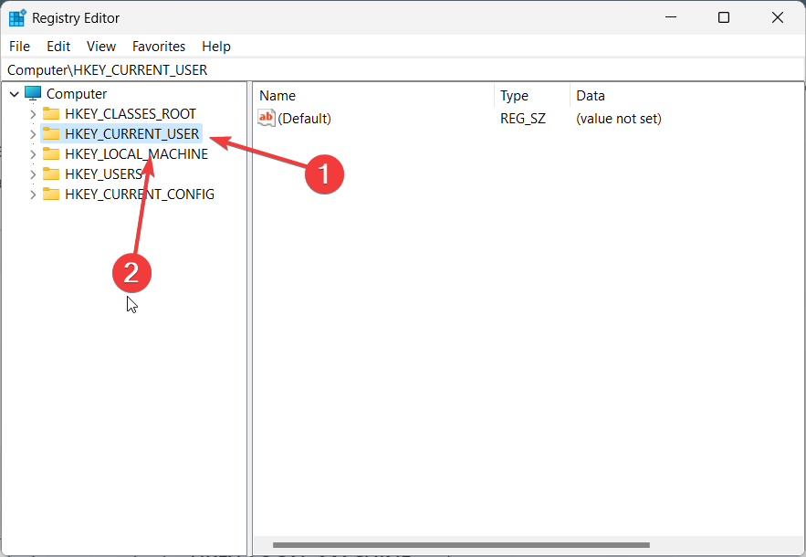This screenshot has width=806, height=557.
Task: Select HKEY_CURRENT_USER in the tree
Action: [x=132, y=133]
